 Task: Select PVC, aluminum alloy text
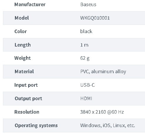[103, 72]
